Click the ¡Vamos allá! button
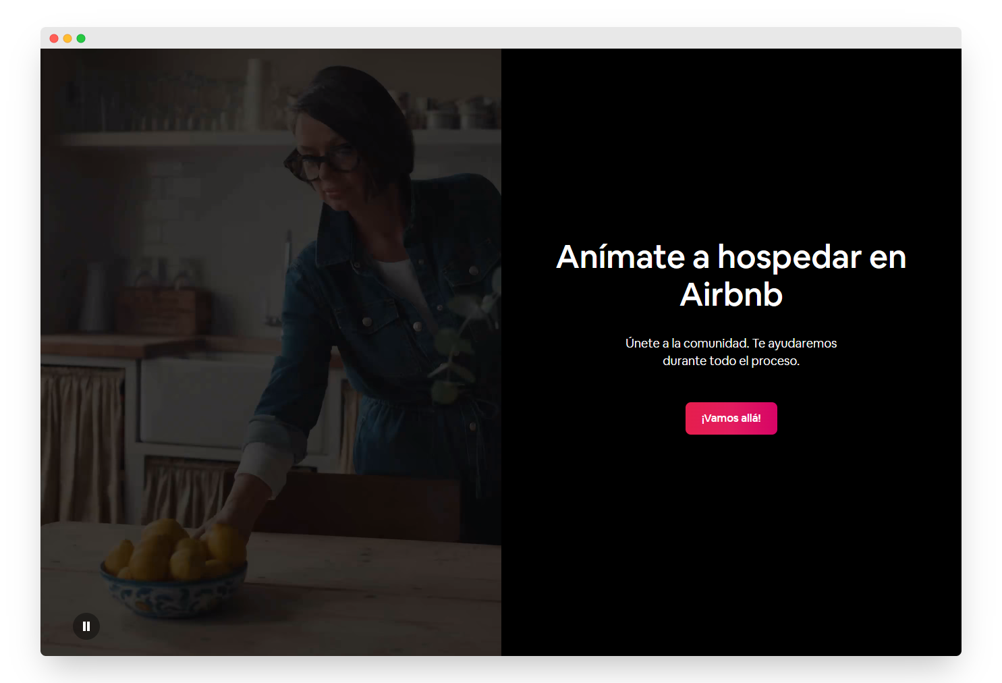Viewport: 1002px width, 683px height. (731, 418)
